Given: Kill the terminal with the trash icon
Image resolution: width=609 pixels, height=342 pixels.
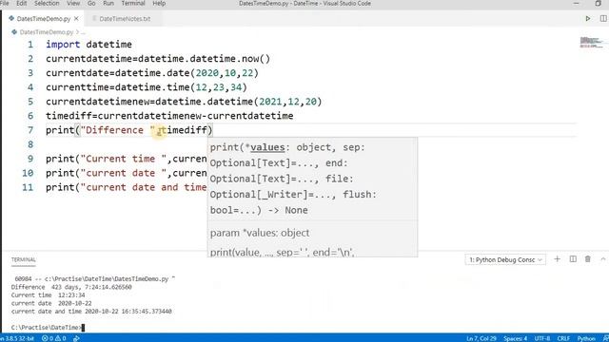Looking at the screenshot, I should point(588,259).
